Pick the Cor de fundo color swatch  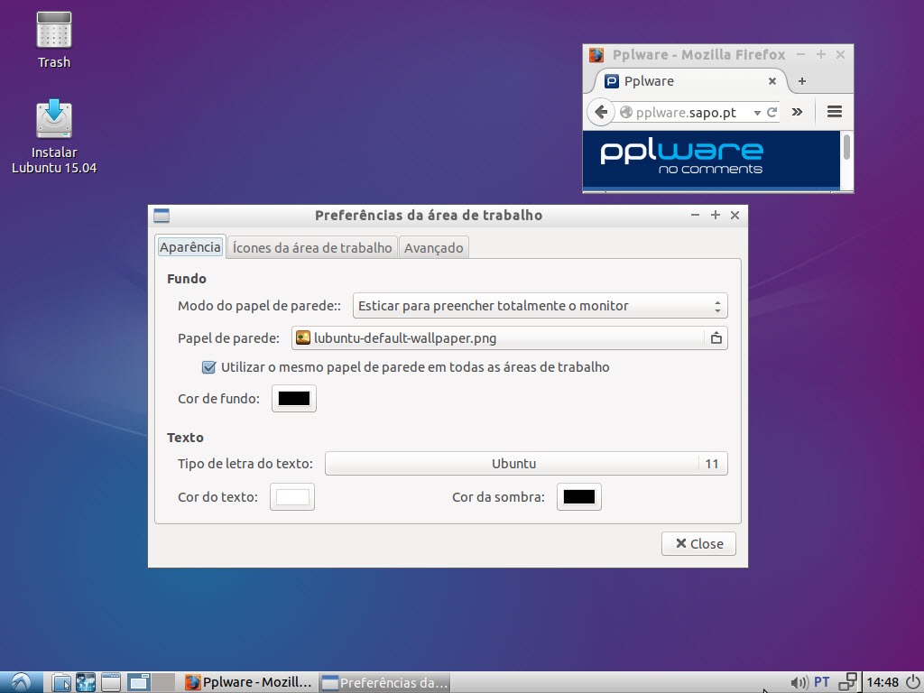tap(294, 399)
